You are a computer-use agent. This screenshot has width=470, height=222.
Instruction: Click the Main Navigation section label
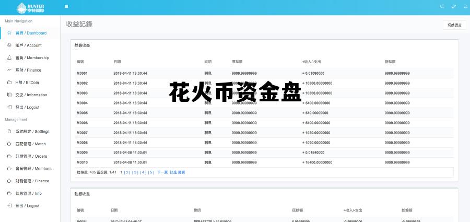coord(19,21)
